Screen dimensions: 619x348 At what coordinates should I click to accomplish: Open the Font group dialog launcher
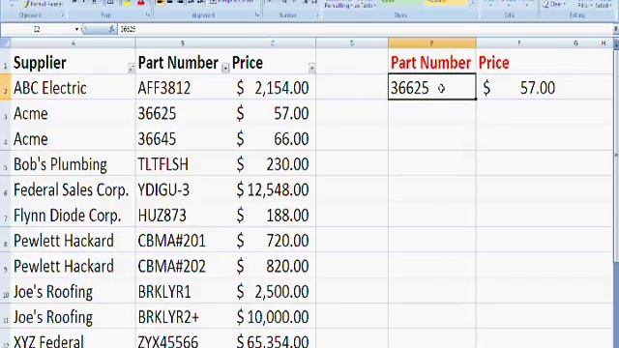click(x=148, y=15)
